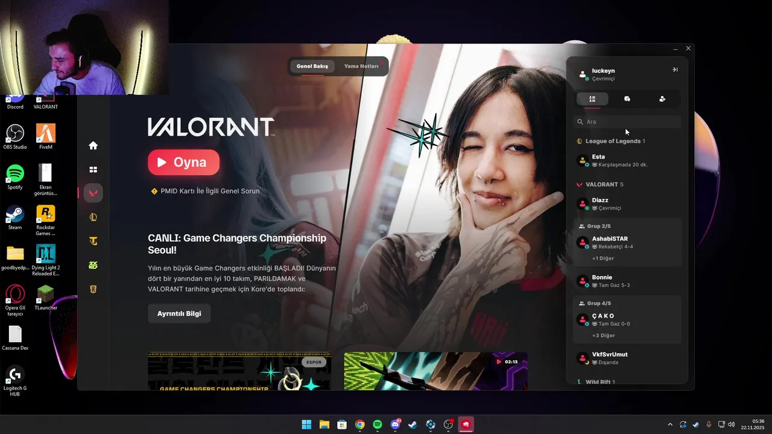This screenshot has width=772, height=434.
Task: Open friend Esta in the list
Action: click(627, 160)
